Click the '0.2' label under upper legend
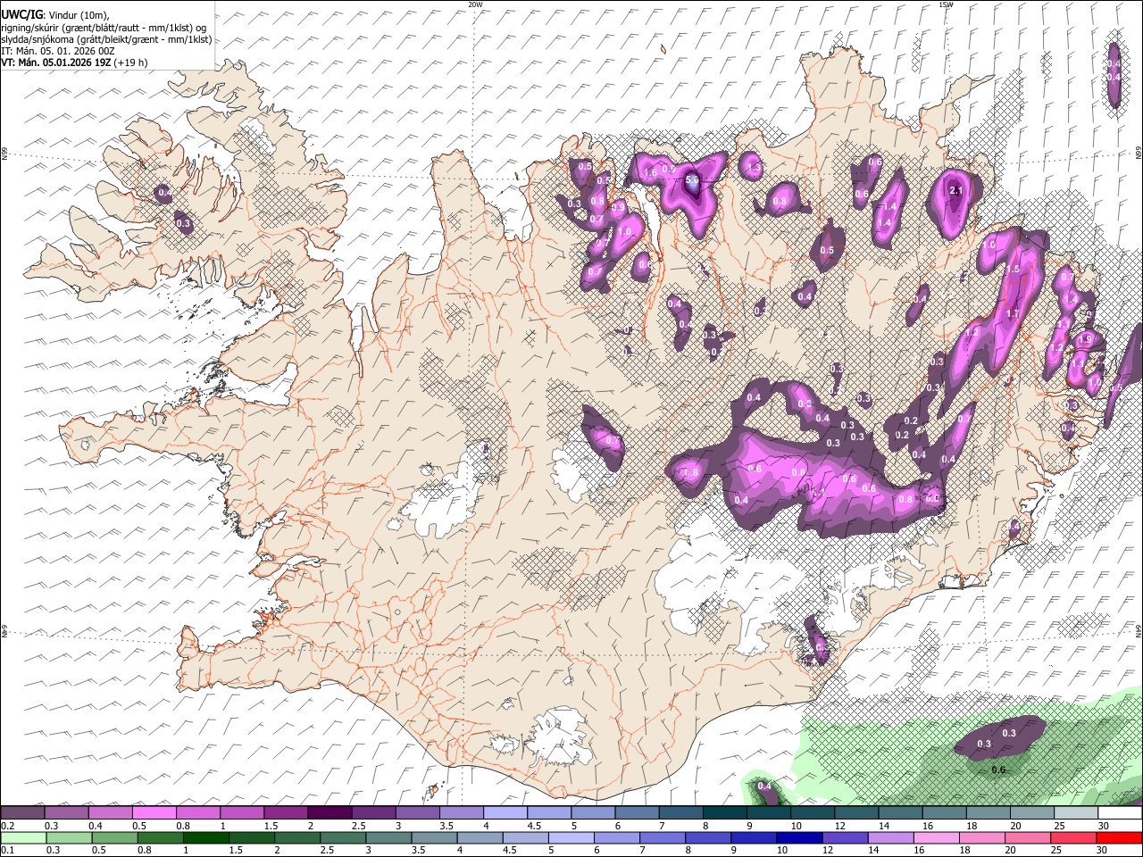1143x857 pixels. pos(7,826)
